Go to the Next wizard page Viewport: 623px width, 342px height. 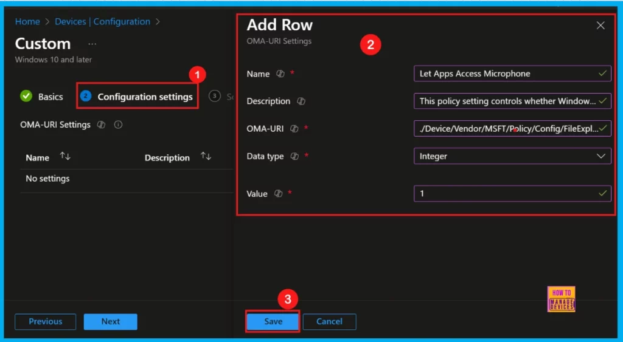(x=111, y=321)
